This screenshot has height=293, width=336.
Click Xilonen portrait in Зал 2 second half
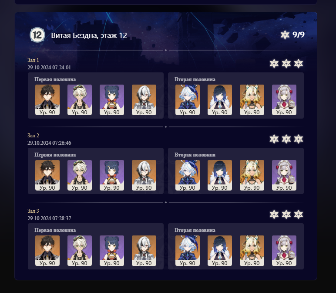tap(252, 175)
